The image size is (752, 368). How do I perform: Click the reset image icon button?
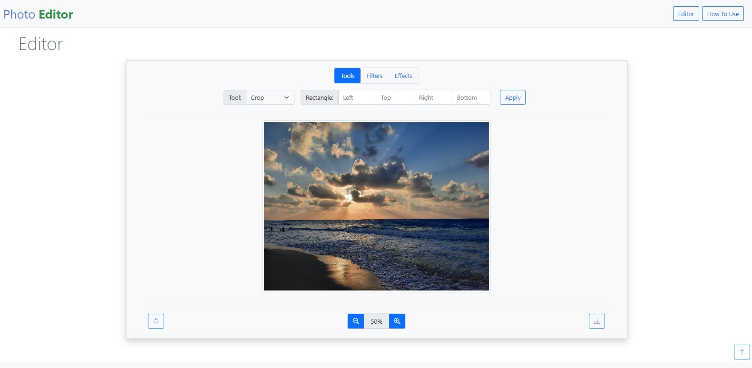coord(156,321)
